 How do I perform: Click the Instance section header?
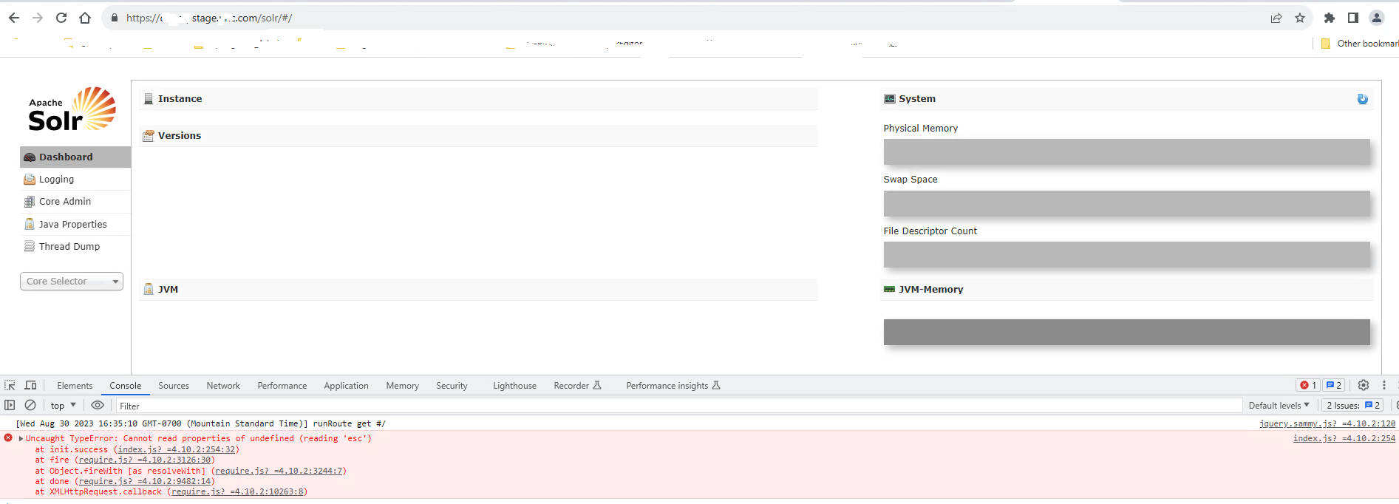pyautogui.click(x=478, y=99)
